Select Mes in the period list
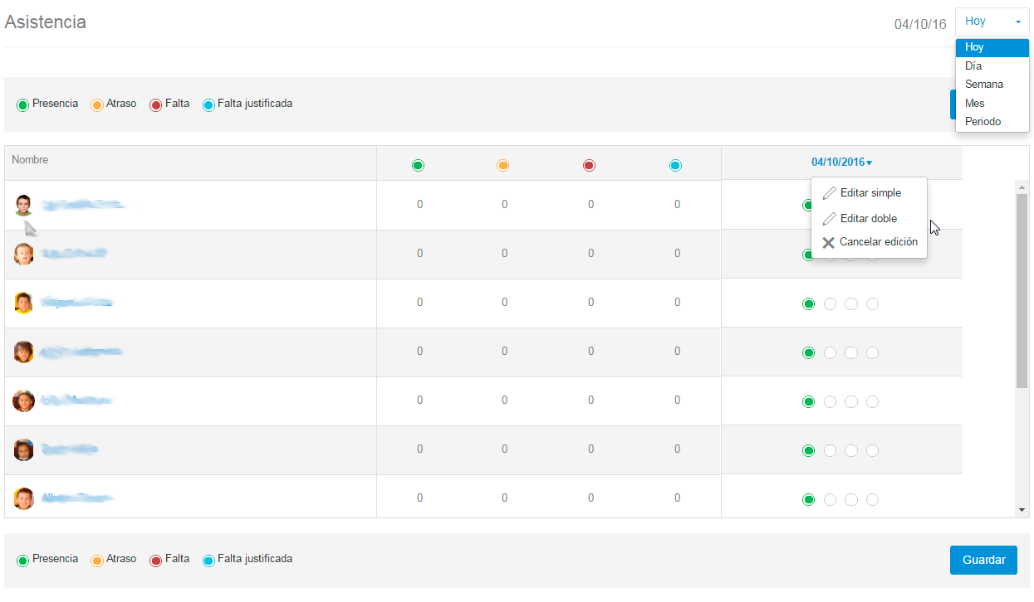This screenshot has height=602, width=1034. (x=974, y=104)
